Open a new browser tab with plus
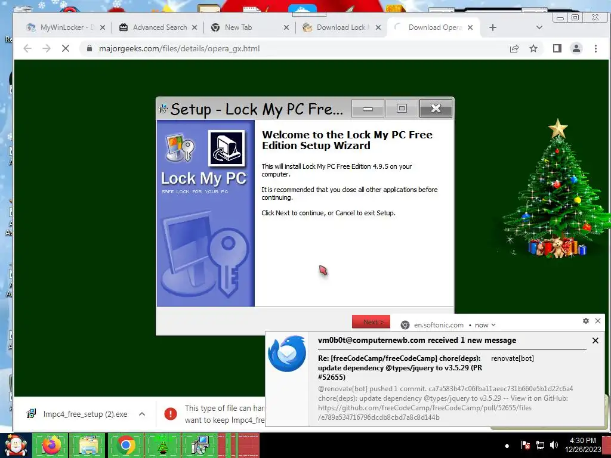 [x=492, y=27]
